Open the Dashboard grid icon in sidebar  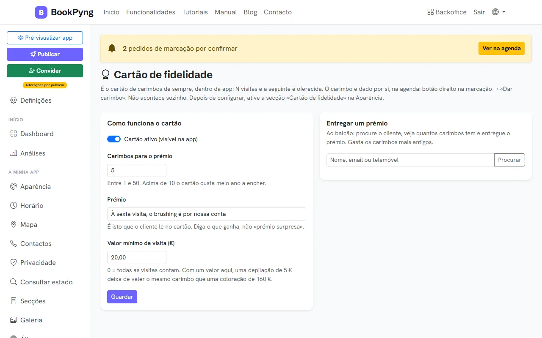point(14,134)
